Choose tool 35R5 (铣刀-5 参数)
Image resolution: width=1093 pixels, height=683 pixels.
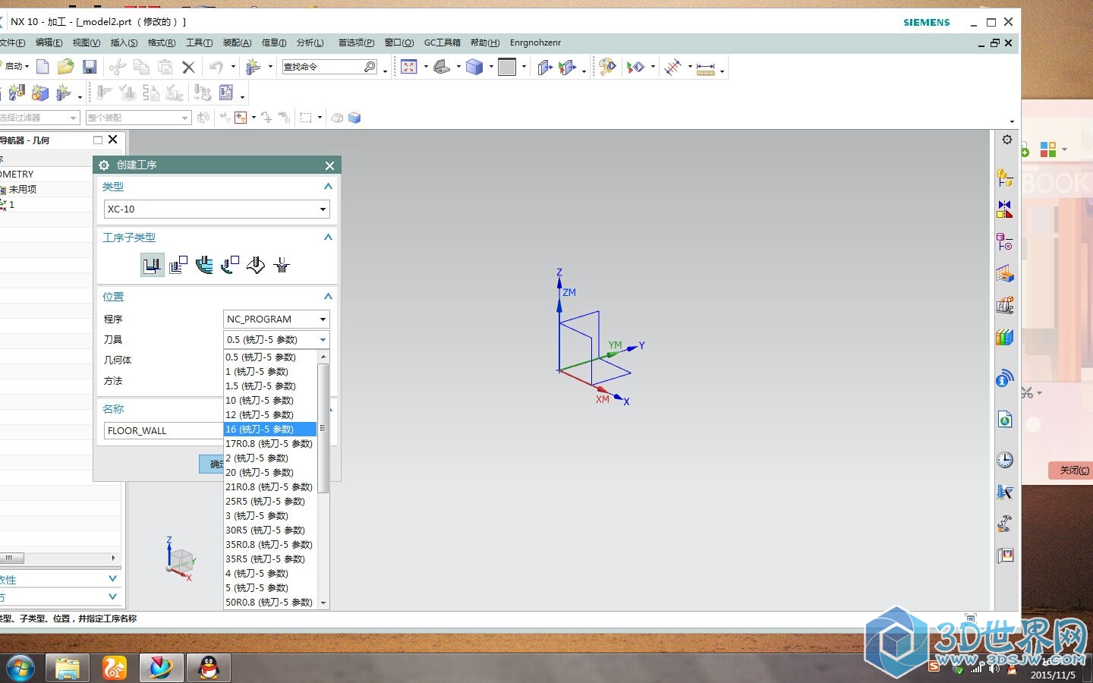[270, 559]
